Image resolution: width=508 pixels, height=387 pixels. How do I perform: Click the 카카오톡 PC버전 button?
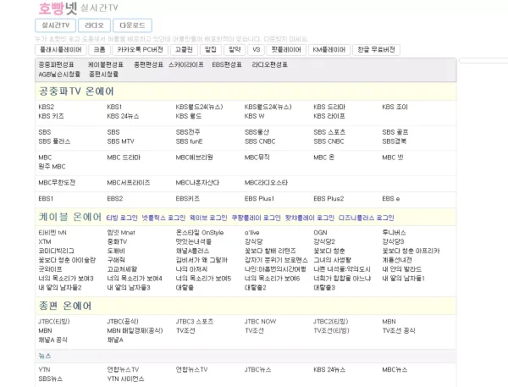coord(140,50)
